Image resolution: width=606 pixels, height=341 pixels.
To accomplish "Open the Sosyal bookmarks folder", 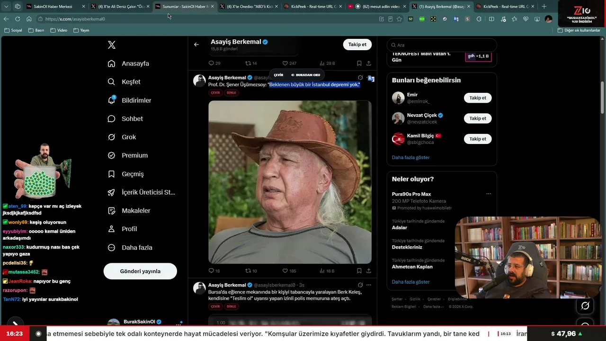I will 13,30.
